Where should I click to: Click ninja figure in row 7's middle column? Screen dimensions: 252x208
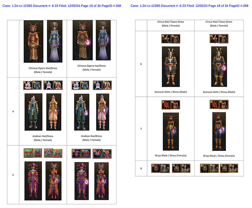(171, 131)
